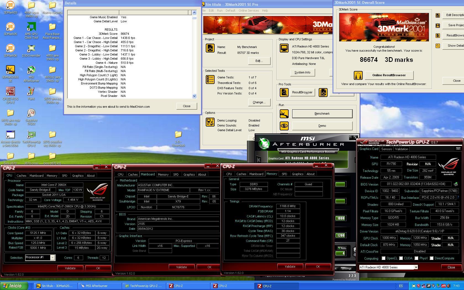Click Afterburner core clock 1000 value
Image resolution: width=464 pixels, height=290 pixels.
point(341,218)
